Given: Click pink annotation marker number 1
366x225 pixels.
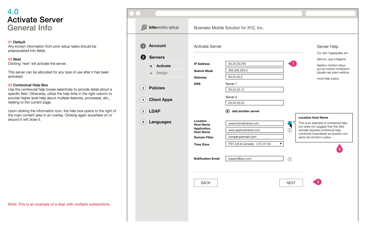Looking at the screenshot, I should pyautogui.click(x=293, y=64).
